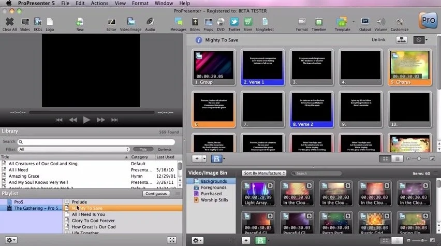The image size is (441, 246).
Task: Select the 5. Chorus slide
Action: coord(410,67)
